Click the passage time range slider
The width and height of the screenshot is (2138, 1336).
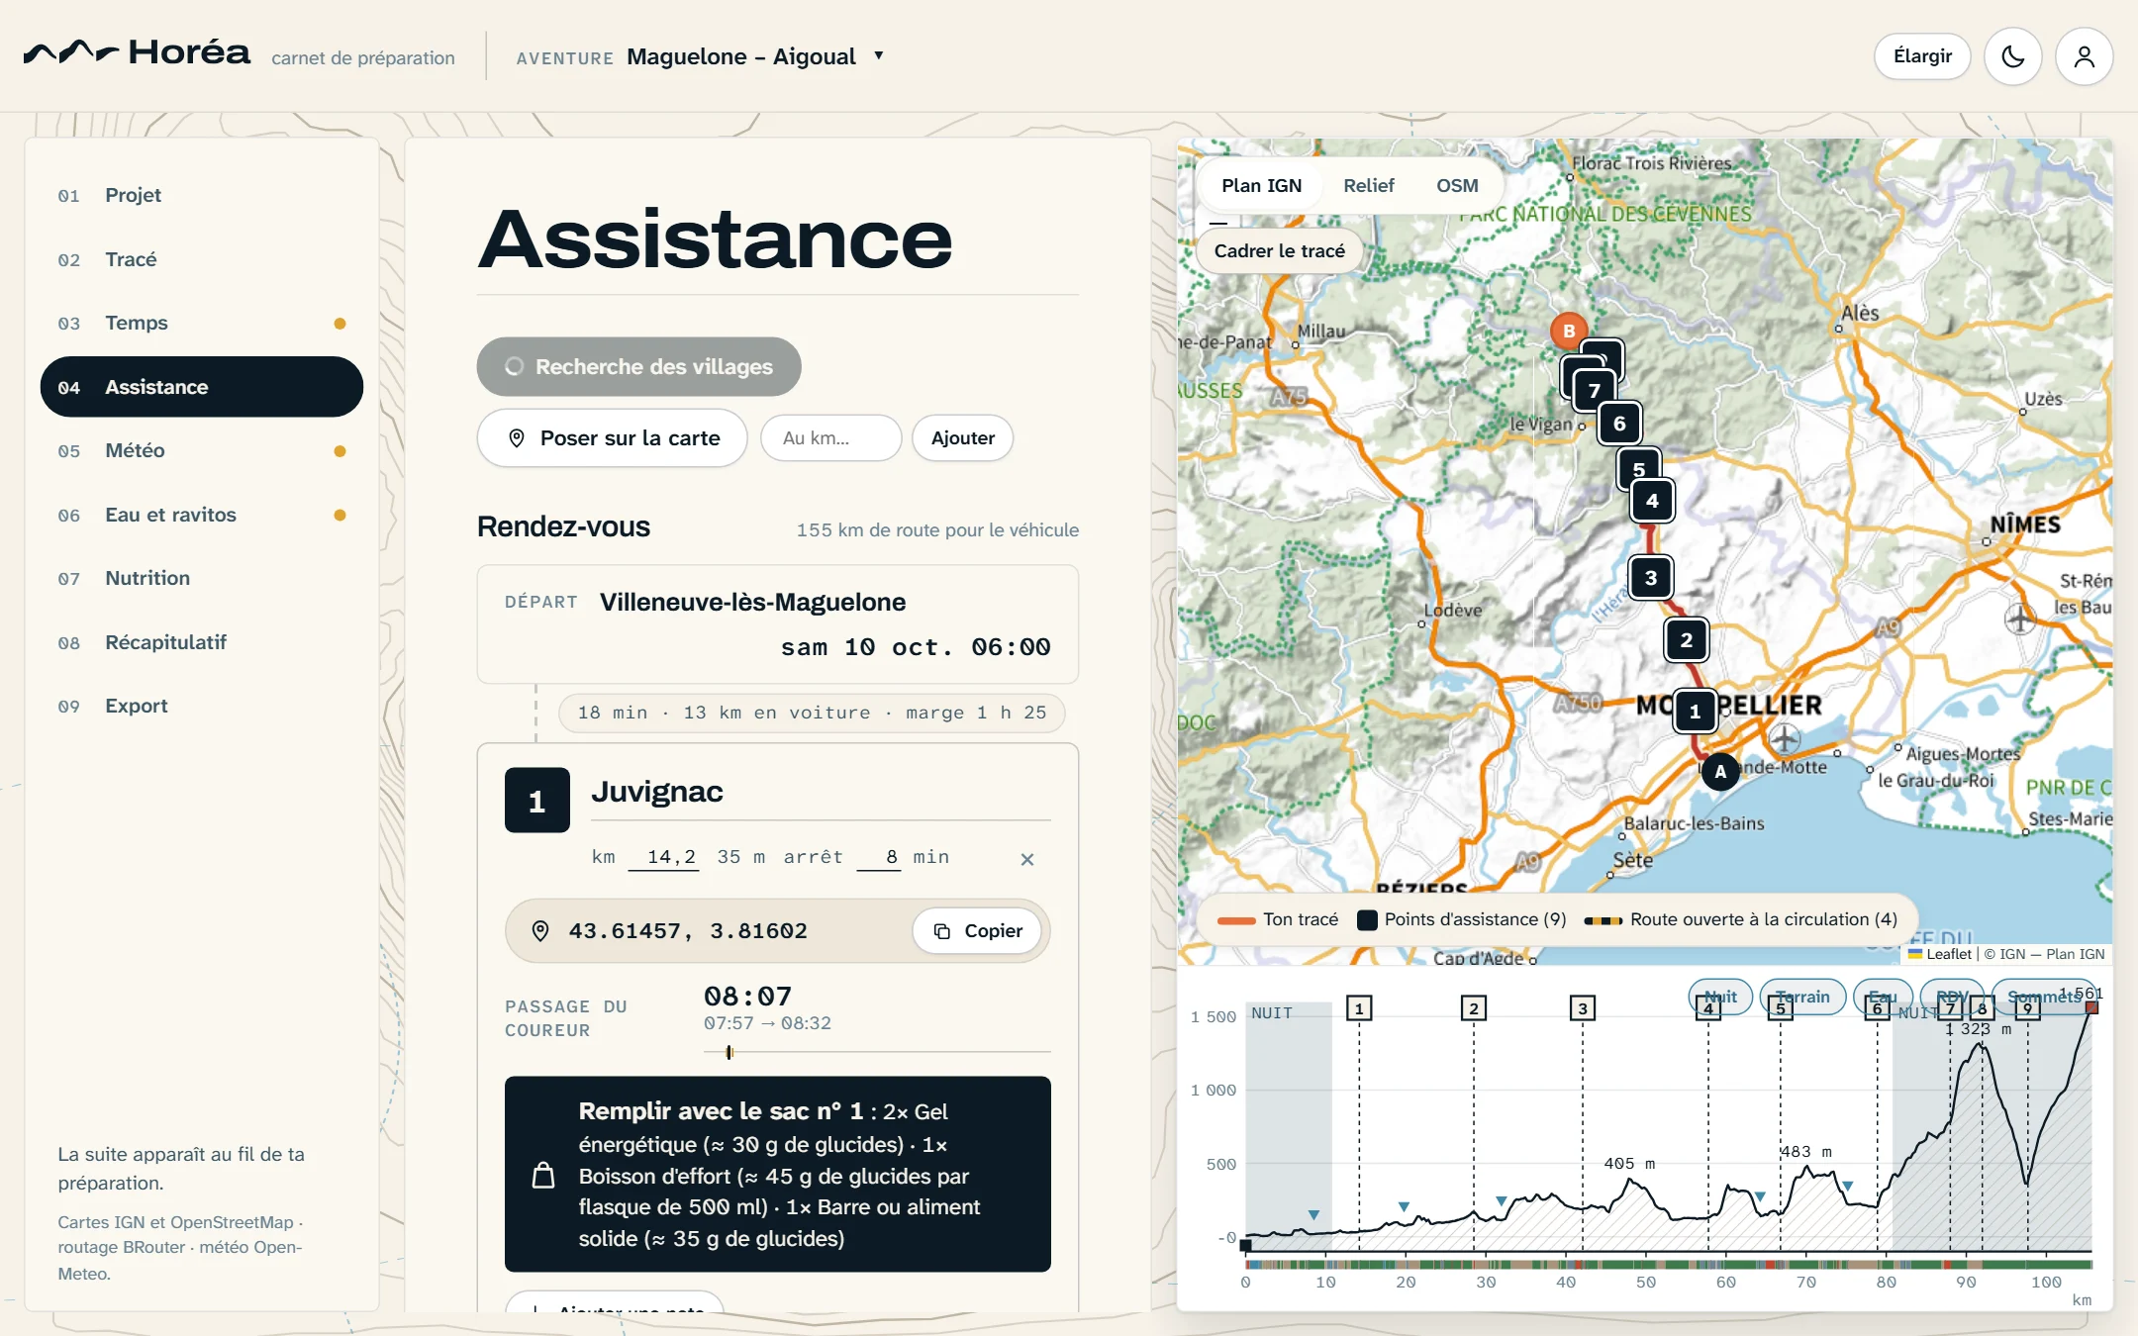tap(876, 1052)
